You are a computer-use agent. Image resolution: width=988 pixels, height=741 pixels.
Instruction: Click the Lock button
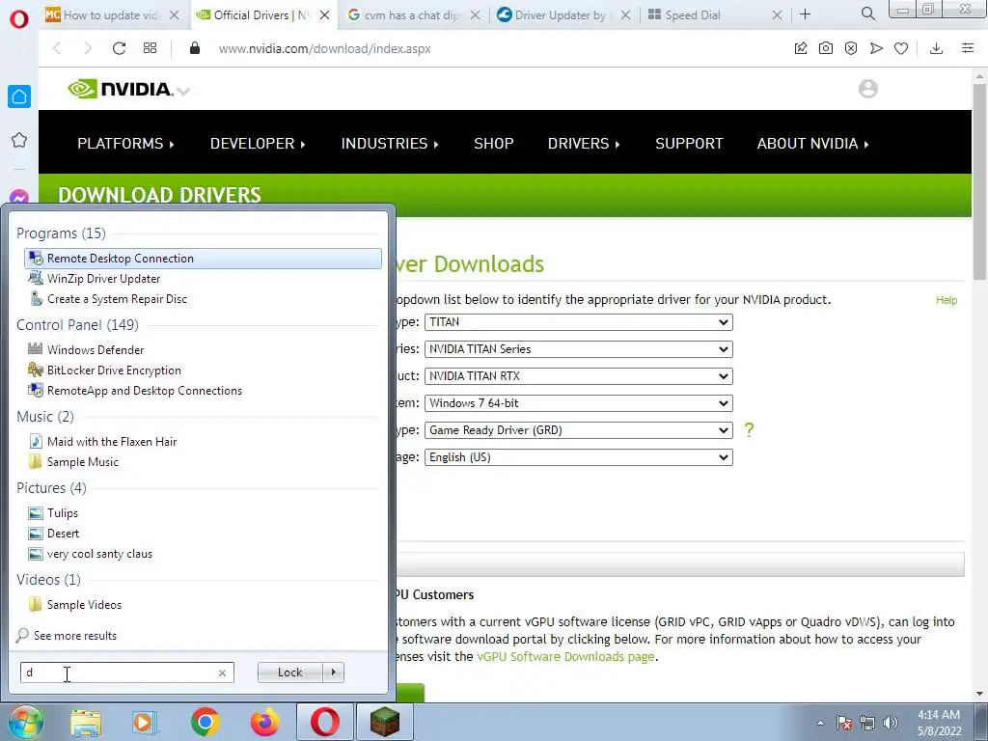tap(289, 672)
